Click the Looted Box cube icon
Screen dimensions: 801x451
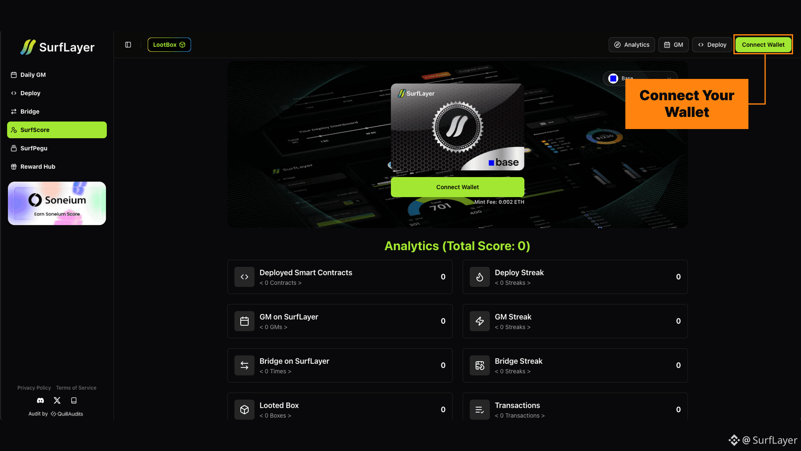tap(244, 410)
